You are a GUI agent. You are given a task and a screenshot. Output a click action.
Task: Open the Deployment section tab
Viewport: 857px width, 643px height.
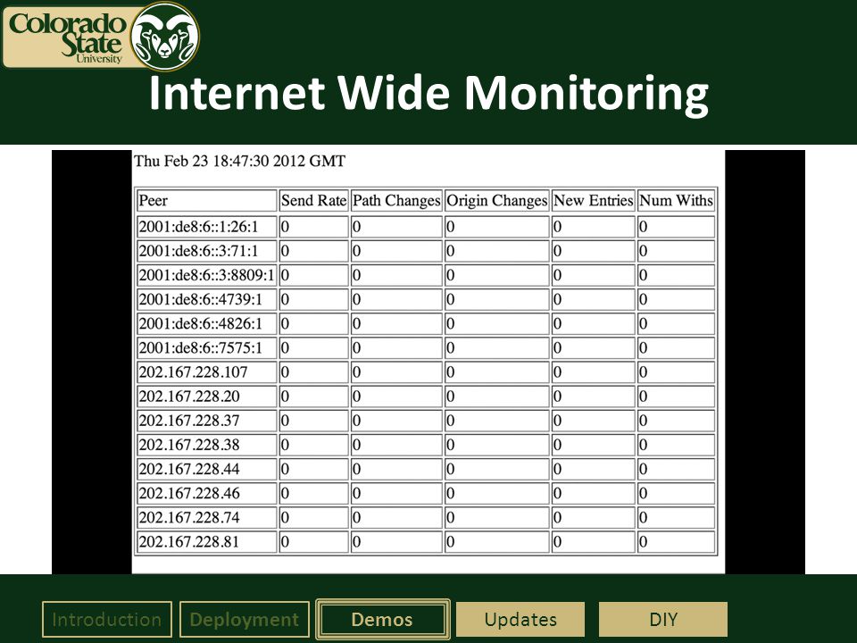click(x=245, y=620)
